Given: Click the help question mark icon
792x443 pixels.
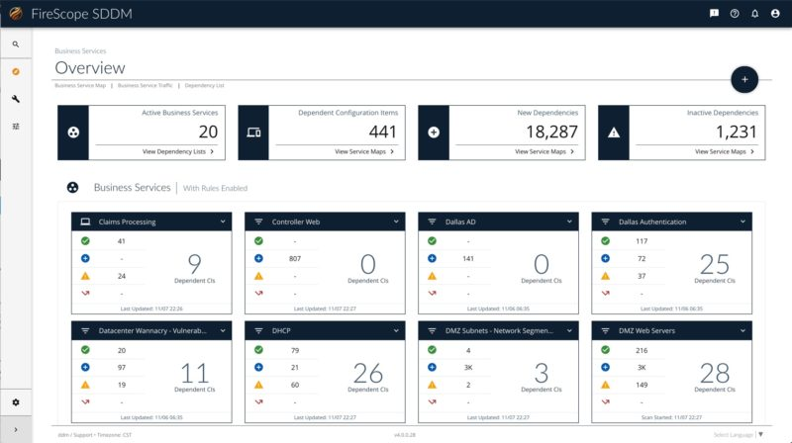Looking at the screenshot, I should pos(735,14).
